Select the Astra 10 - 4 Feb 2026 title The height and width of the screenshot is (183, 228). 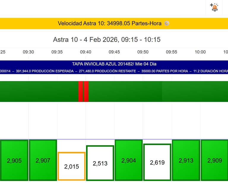(107, 40)
